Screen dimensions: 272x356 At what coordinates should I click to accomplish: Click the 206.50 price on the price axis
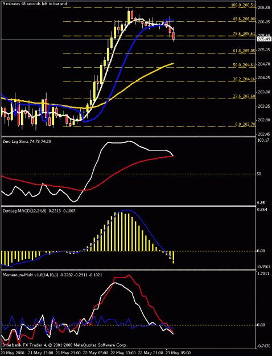(x=264, y=8)
